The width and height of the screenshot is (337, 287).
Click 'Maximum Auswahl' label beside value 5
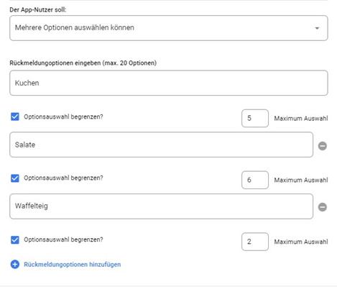coord(301,119)
